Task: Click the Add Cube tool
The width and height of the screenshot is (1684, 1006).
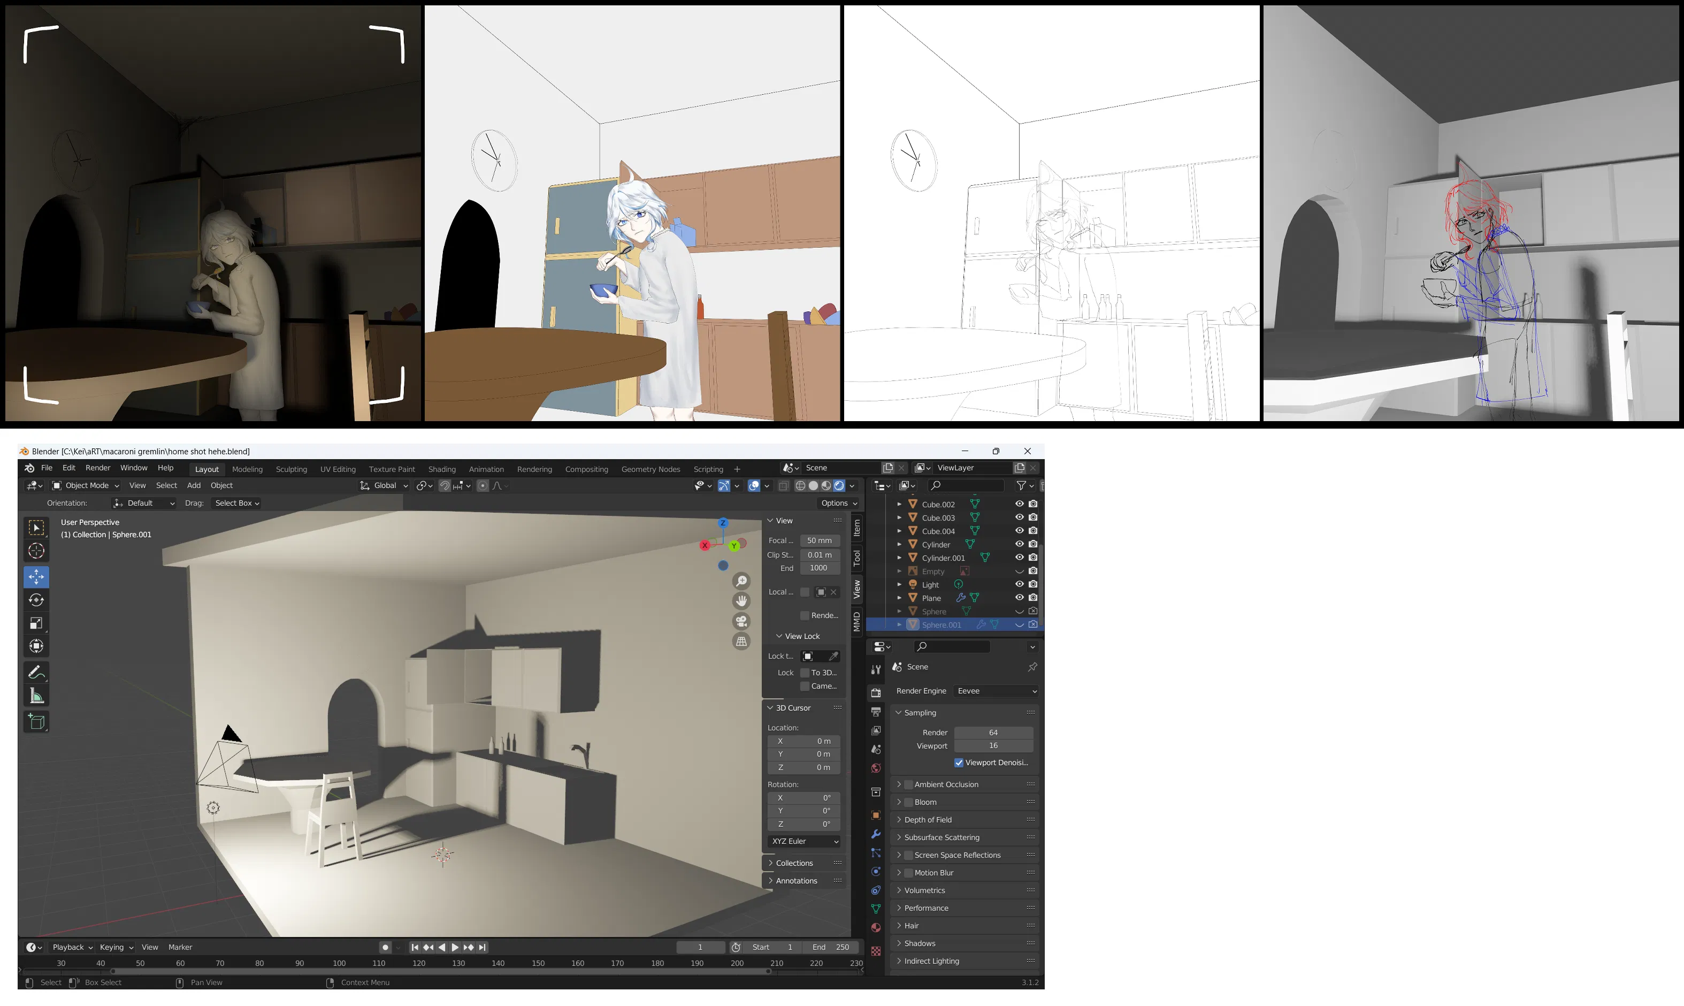Action: click(x=36, y=722)
